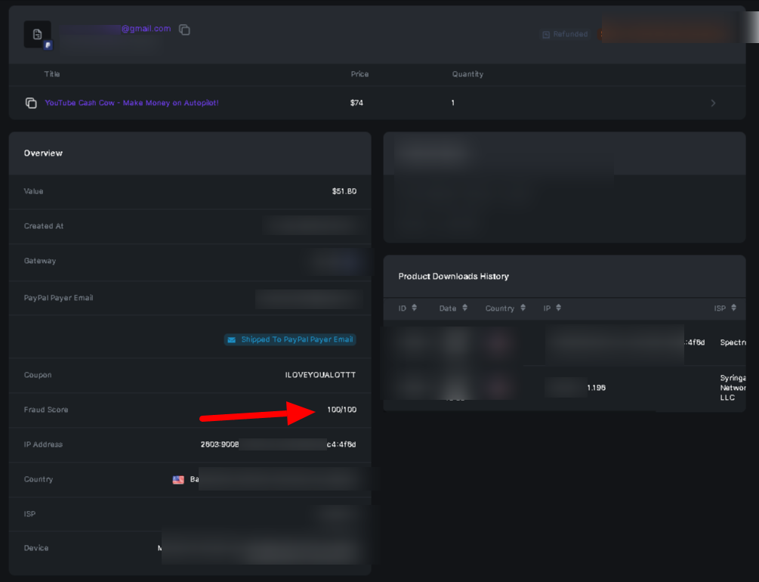759x582 pixels.
Task: Open YouTube Cash Cow product link
Action: point(131,103)
